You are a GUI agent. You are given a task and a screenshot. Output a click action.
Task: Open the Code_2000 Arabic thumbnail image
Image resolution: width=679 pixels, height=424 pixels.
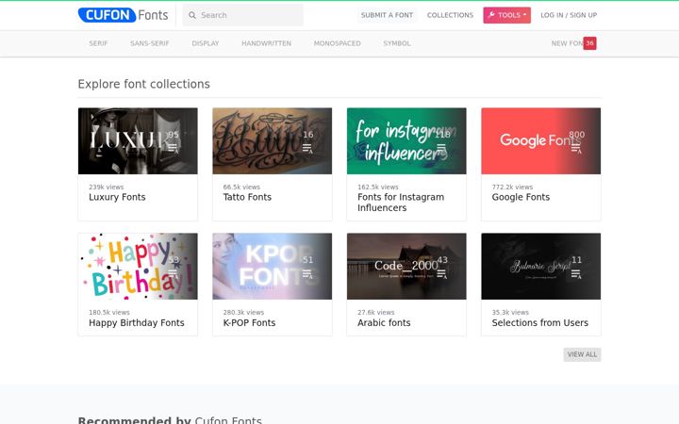click(x=406, y=266)
